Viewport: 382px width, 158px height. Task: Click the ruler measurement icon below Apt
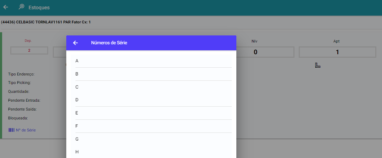coord(318,65)
